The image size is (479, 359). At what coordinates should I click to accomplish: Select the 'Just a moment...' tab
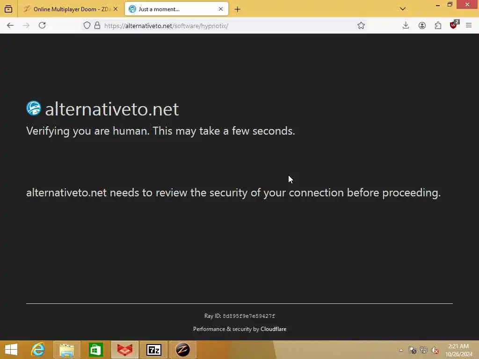point(176,9)
